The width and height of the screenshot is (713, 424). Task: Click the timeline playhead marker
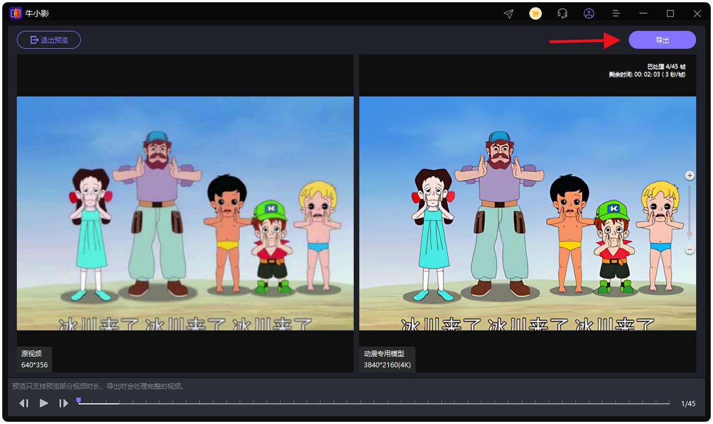tap(79, 400)
